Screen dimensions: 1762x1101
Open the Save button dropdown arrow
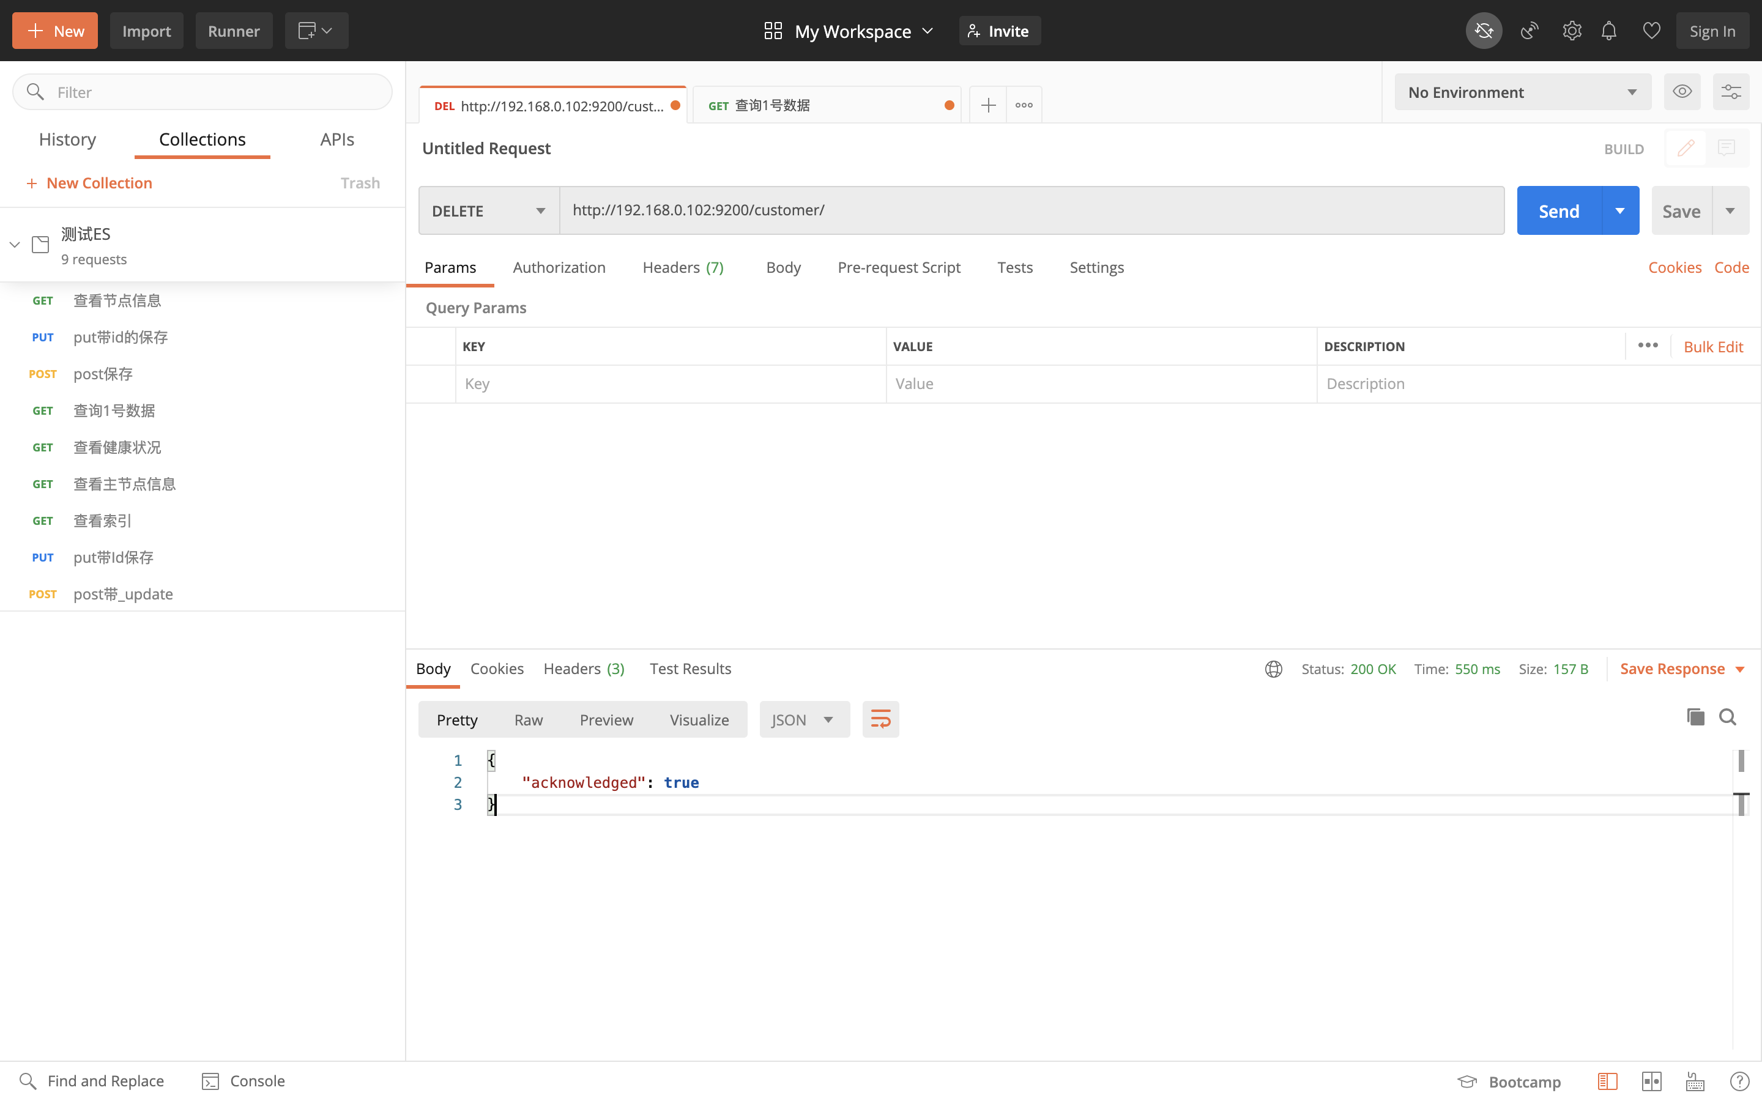(1730, 210)
